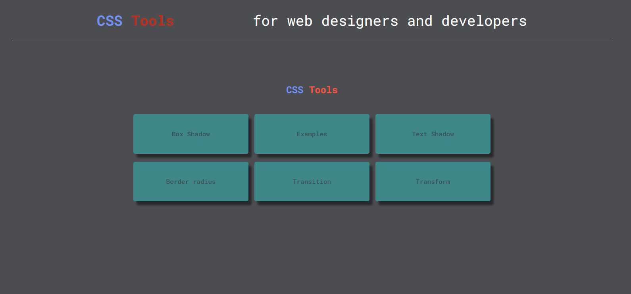This screenshot has height=294, width=631.
Task: Click the word "for" in the tagline
Action: point(265,21)
